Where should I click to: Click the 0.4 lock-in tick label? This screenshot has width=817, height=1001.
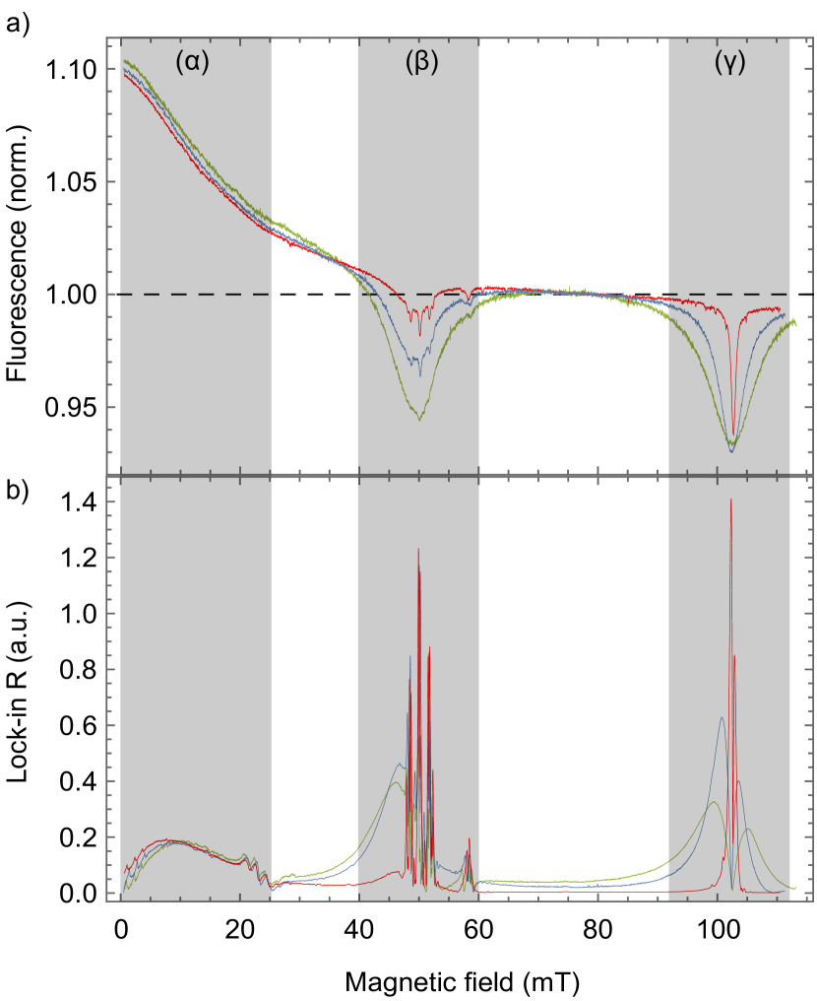click(x=79, y=781)
